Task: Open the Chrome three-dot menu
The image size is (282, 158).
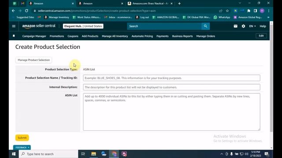Action: (x=269, y=11)
